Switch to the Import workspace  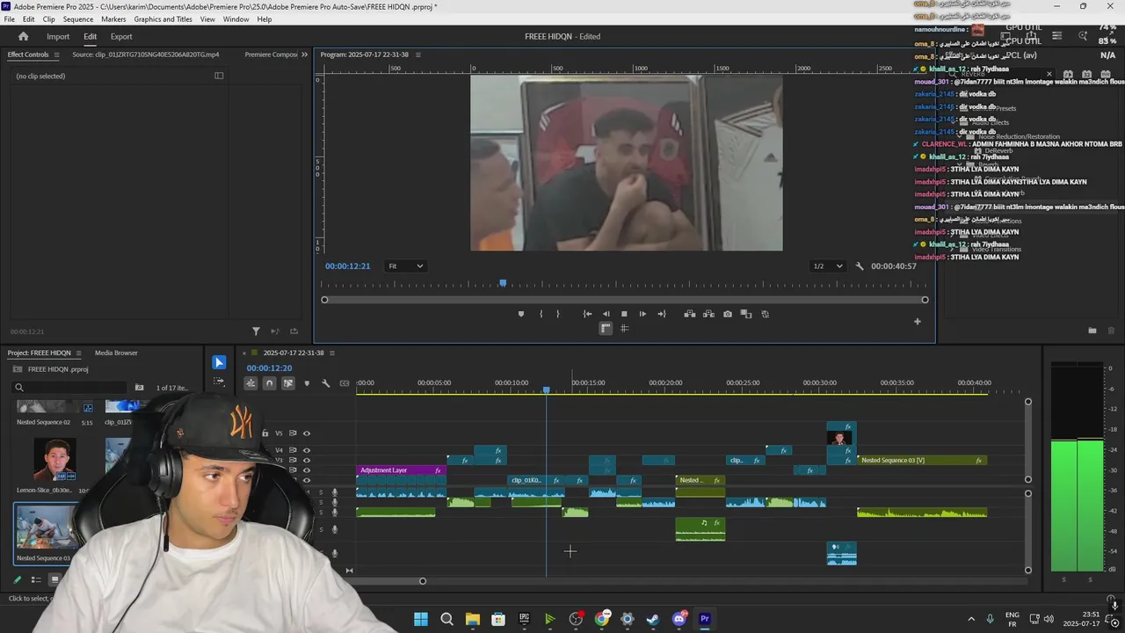click(x=58, y=36)
